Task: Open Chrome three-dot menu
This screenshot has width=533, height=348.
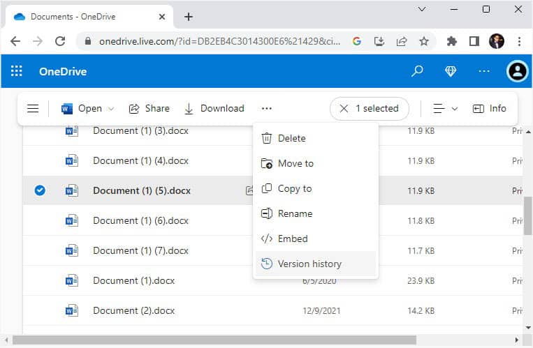Action: tap(519, 41)
